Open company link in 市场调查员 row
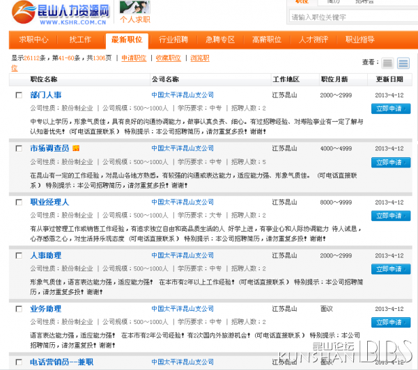 [x=183, y=148]
